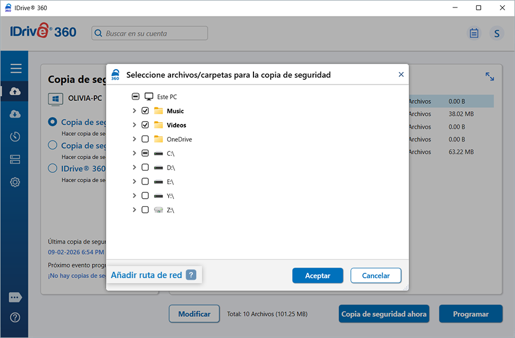This screenshot has height=338, width=515.
Task: Expand the Z:\ drive node
Action: pos(134,210)
